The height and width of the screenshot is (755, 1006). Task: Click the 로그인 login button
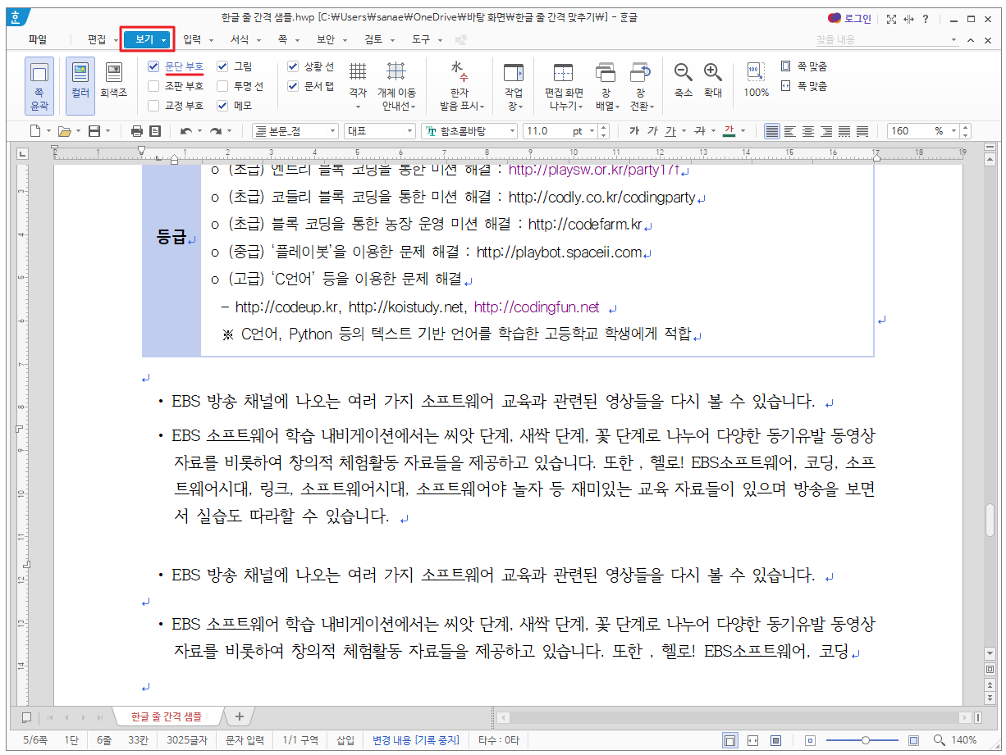[850, 18]
